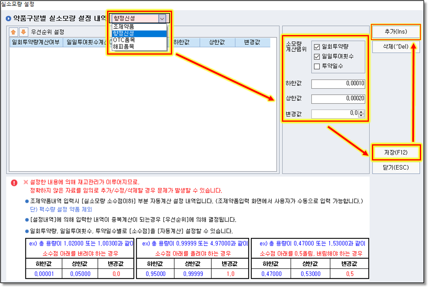Image resolution: width=429 pixels, height=288 pixels.
Task: Increase 변경값 with the spinner up arrow
Action: click(x=361, y=112)
